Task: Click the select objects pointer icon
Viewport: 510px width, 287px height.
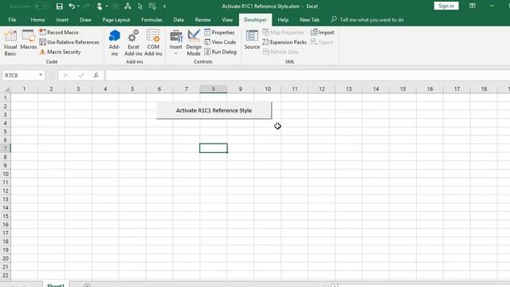Action: (x=140, y=6)
